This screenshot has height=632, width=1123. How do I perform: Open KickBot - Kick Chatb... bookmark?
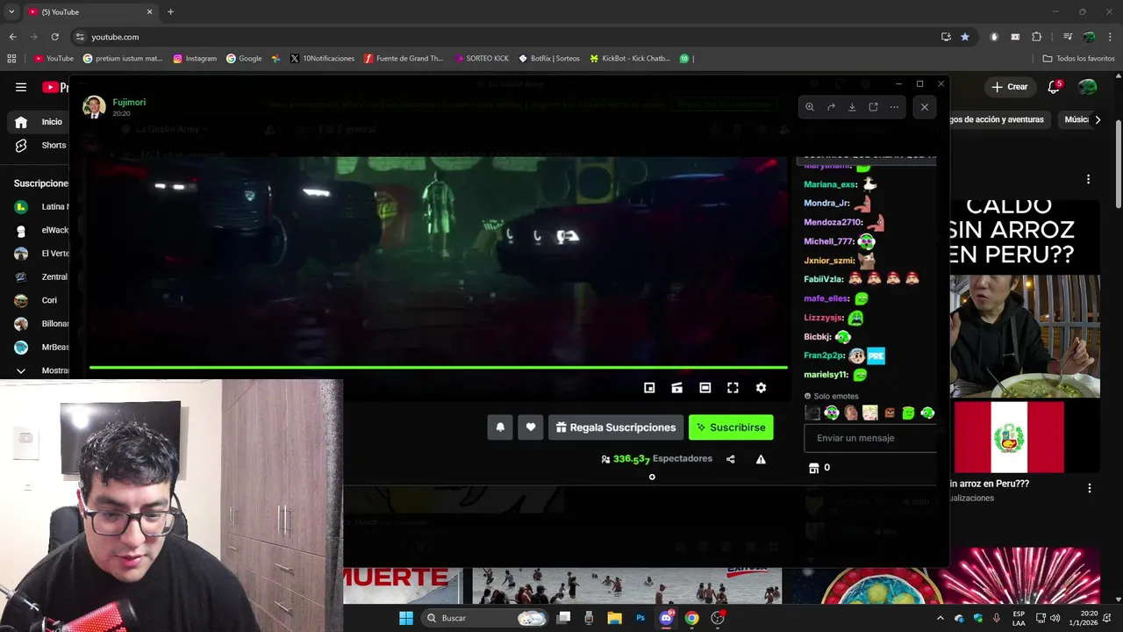[x=630, y=59]
